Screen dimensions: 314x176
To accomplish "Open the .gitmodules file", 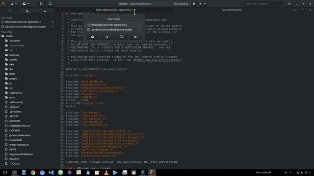I will click(15, 112).
